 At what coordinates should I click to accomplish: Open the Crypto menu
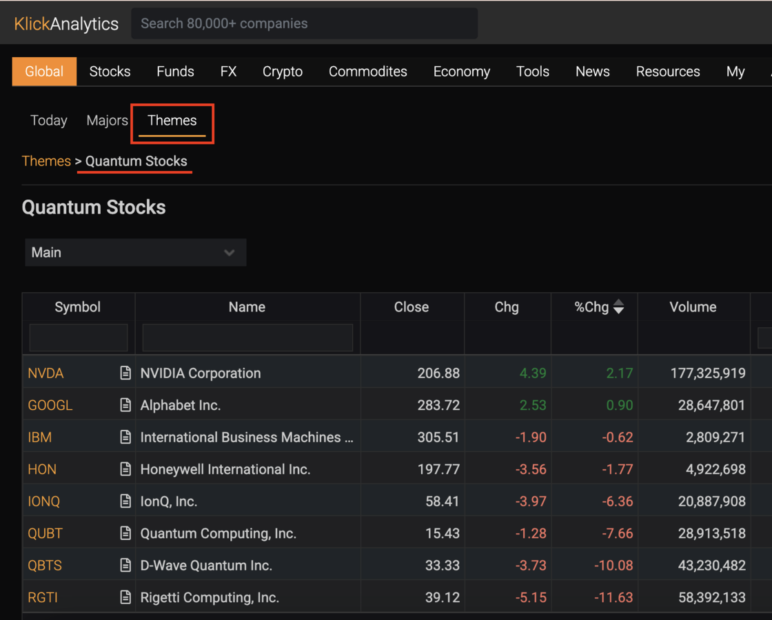283,72
